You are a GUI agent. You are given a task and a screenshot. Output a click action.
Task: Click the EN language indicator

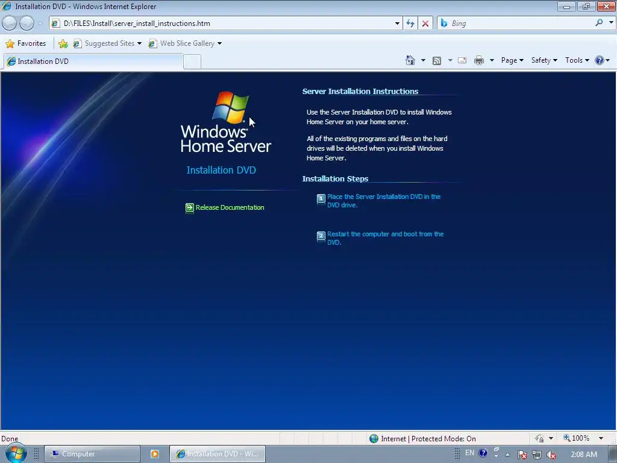(469, 453)
